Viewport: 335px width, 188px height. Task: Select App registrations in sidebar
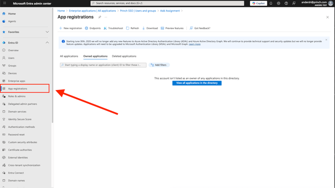click(25, 88)
